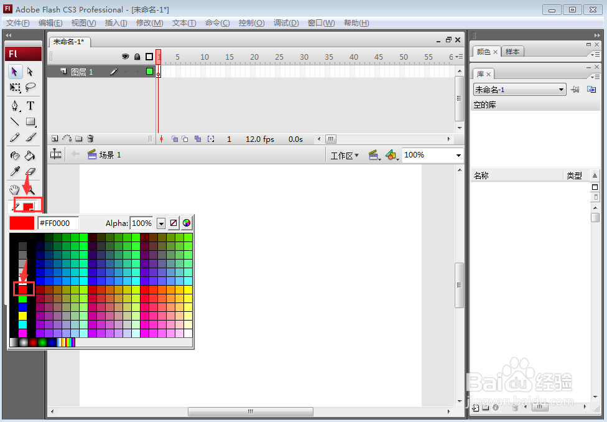Click the Alpha 100% value field
Viewport: 607px width, 422px height.
(x=141, y=223)
